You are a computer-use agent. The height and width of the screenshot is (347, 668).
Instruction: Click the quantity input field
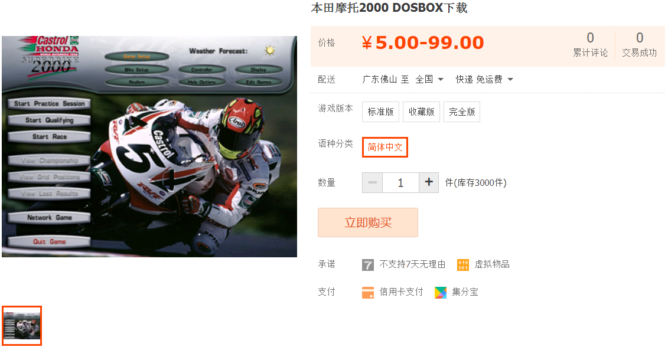(x=400, y=183)
